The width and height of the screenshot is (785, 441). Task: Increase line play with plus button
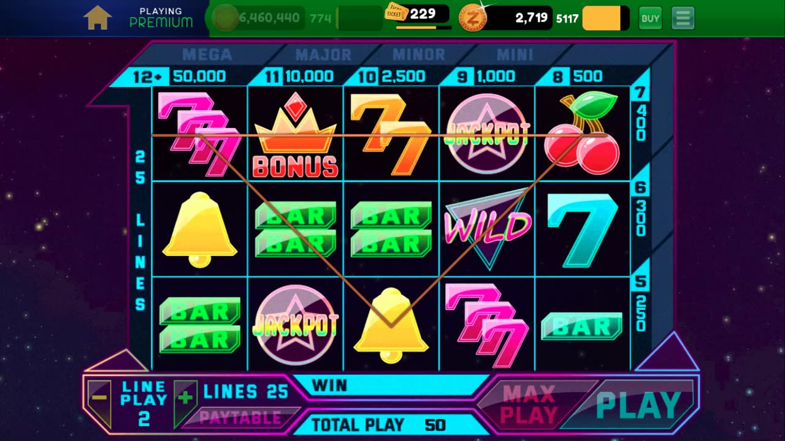[185, 398]
